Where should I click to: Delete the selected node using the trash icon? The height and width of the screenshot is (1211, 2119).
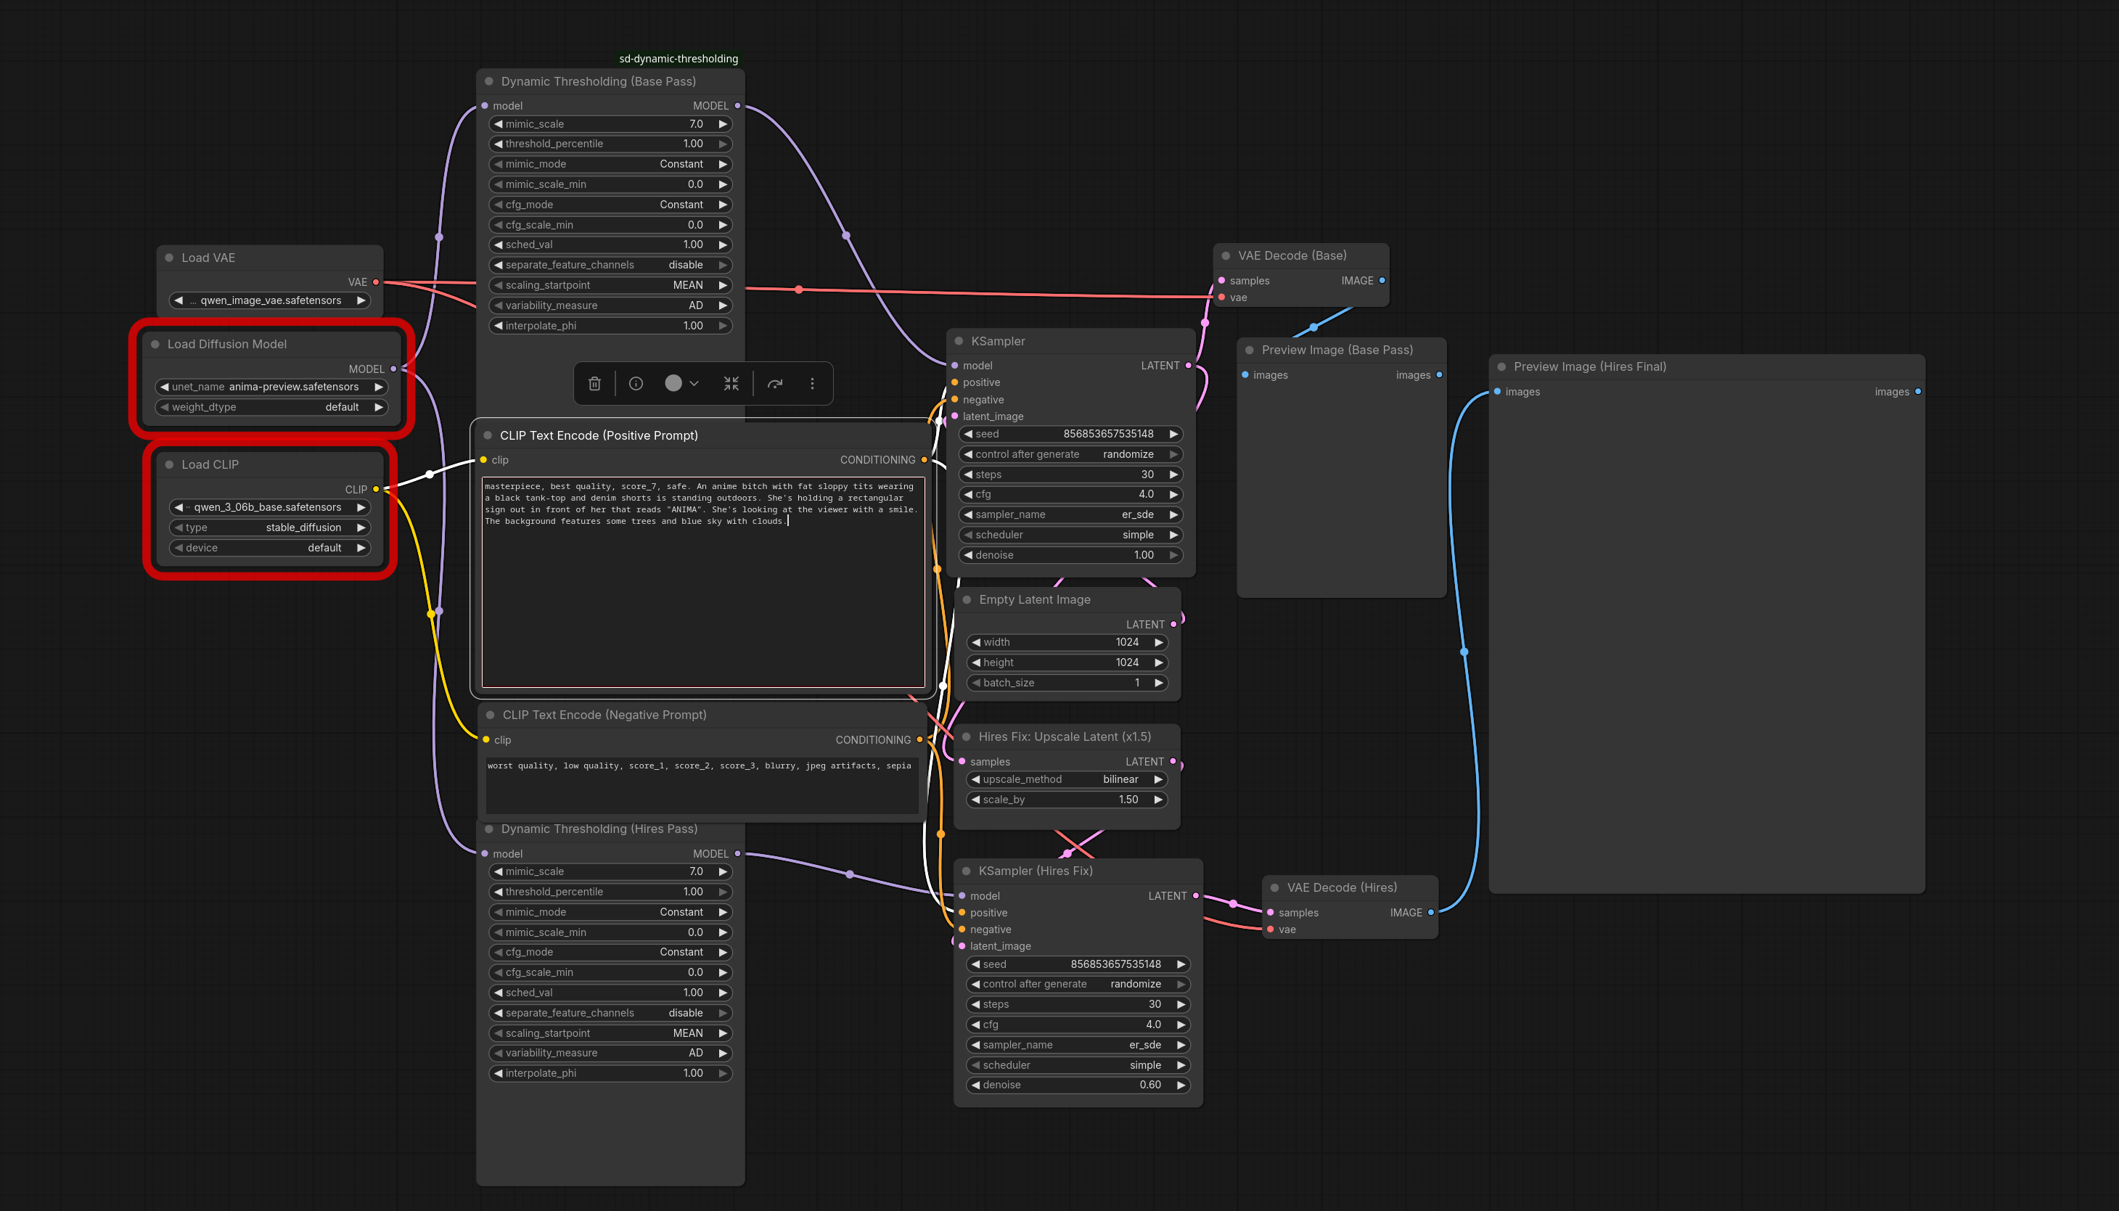point(594,383)
